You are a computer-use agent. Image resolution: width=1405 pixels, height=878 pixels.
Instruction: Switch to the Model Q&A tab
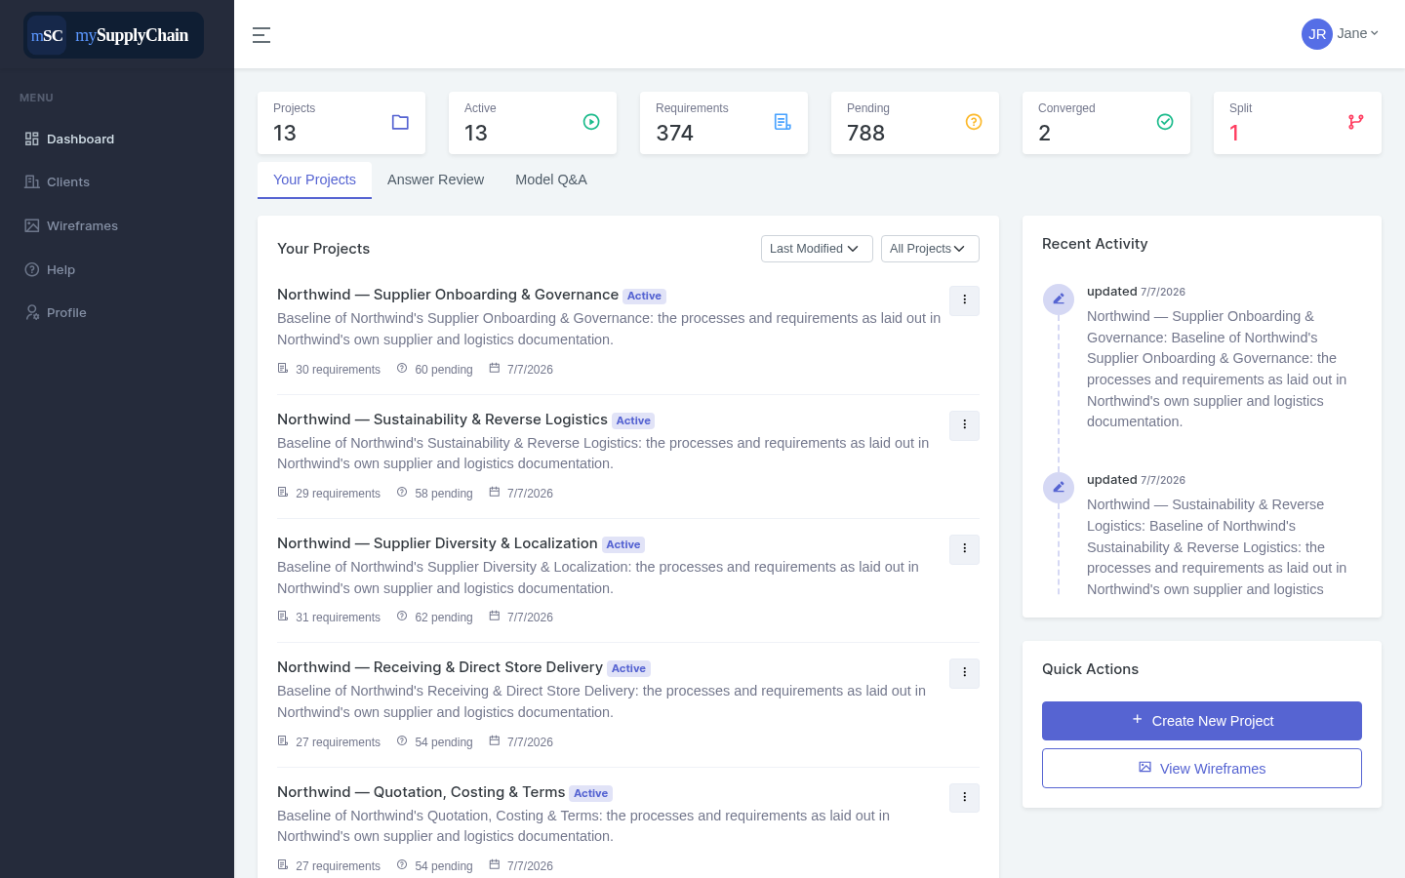551,180
